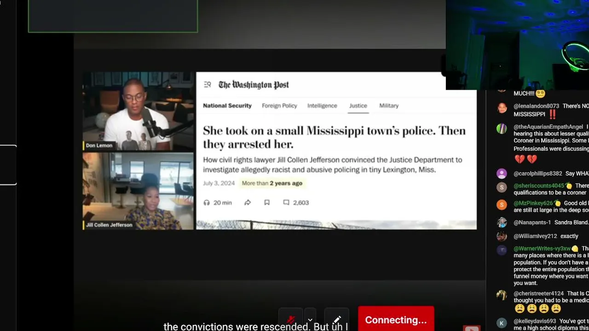
Task: Select Don Lemon's video feed
Action: 139,112
